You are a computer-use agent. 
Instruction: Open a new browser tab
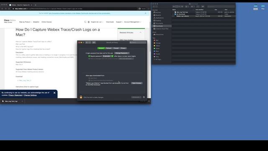point(35,5)
